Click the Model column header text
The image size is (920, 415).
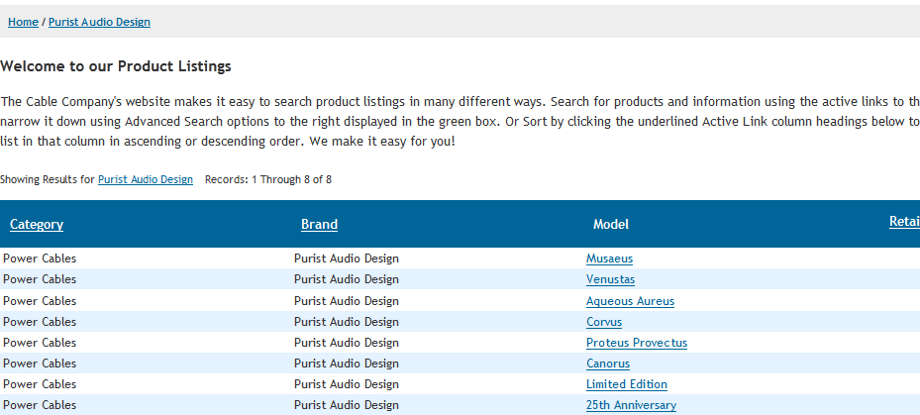point(611,224)
